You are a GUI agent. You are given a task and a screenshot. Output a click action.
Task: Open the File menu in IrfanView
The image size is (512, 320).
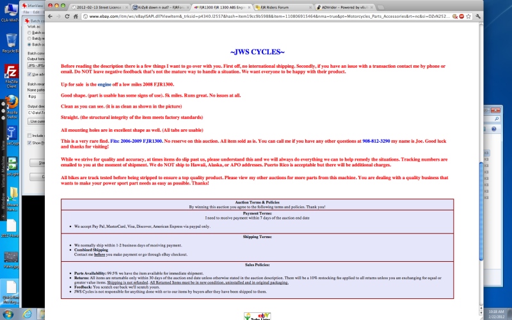26,12
